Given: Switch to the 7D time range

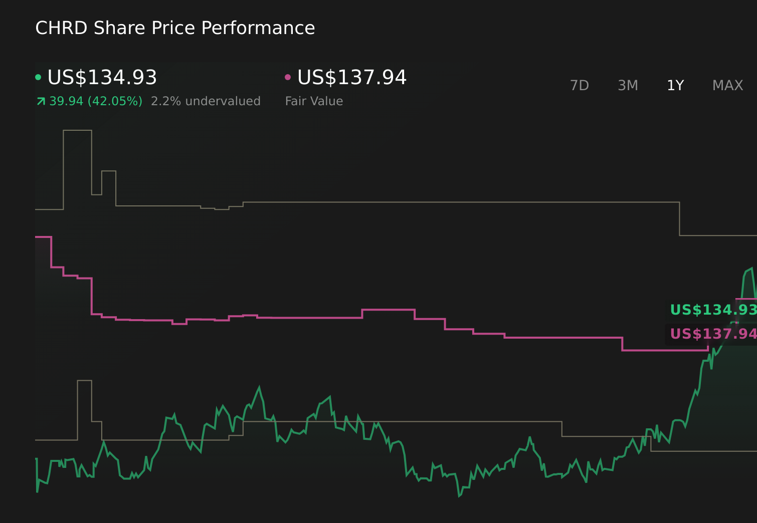Looking at the screenshot, I should point(580,85).
